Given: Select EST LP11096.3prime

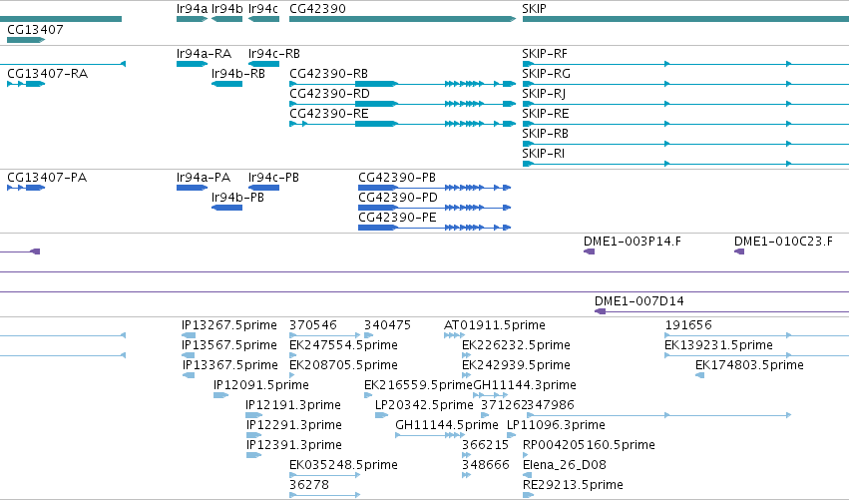Looking at the screenshot, I should (x=512, y=435).
